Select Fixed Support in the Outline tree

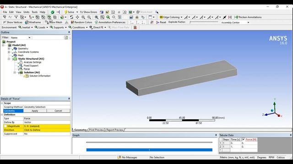tap(31, 66)
